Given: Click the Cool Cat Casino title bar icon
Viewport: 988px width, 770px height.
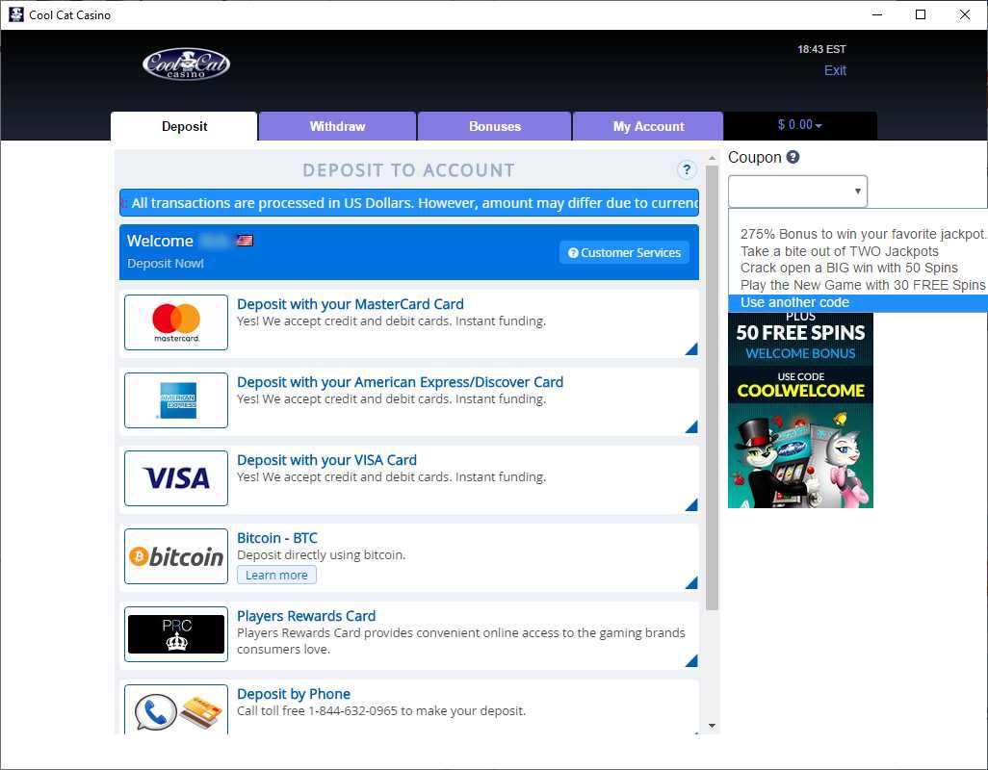Looking at the screenshot, I should pyautogui.click(x=15, y=14).
